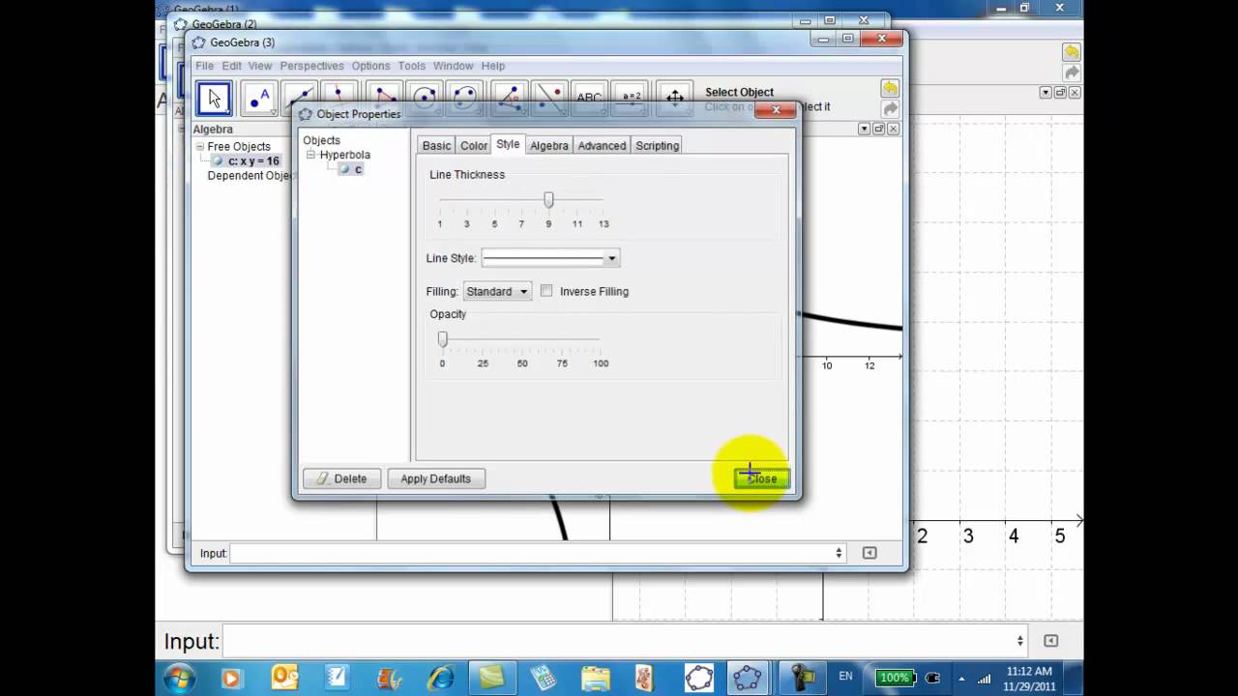Collapse the Free Objects group in Algebra
The image size is (1238, 696).
[200, 147]
